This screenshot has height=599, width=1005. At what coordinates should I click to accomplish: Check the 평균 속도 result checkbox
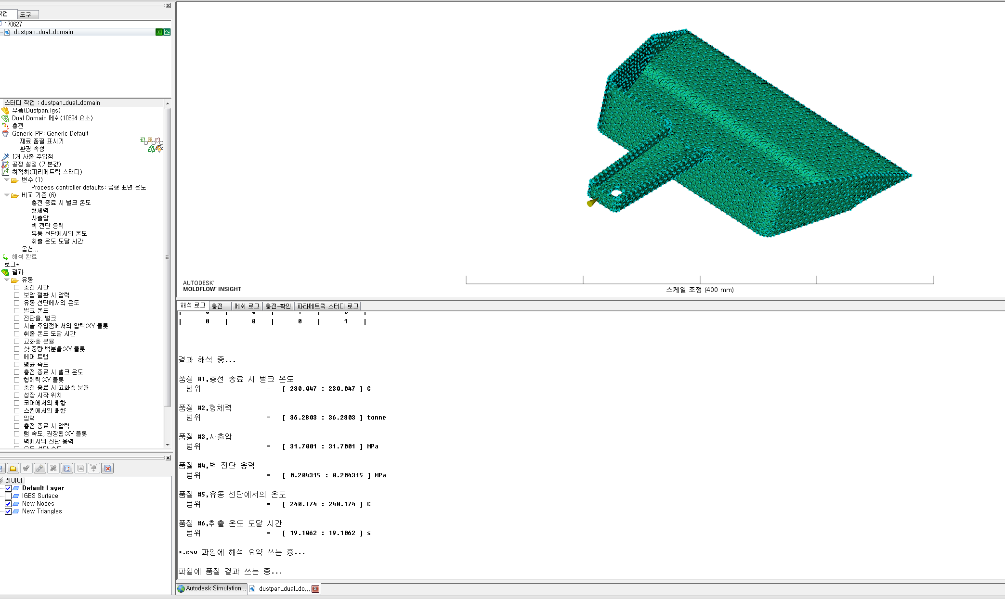[16, 365]
